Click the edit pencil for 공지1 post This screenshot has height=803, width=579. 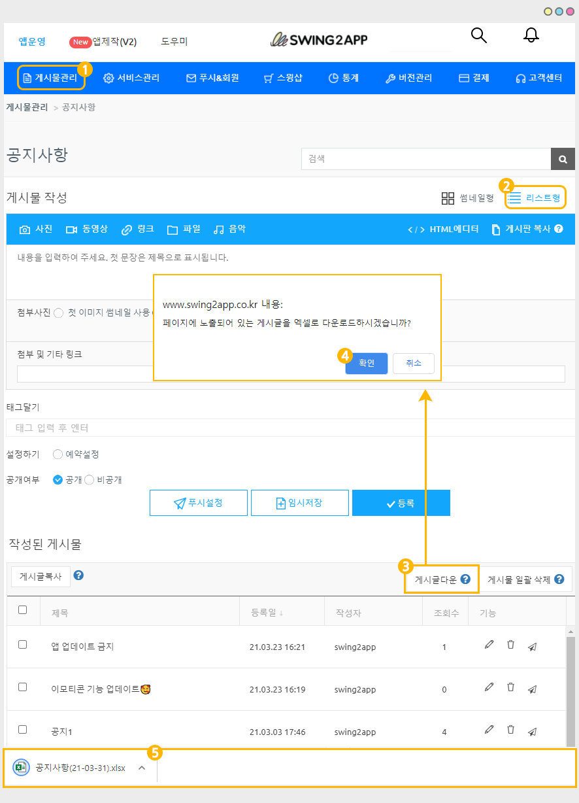[x=489, y=730]
